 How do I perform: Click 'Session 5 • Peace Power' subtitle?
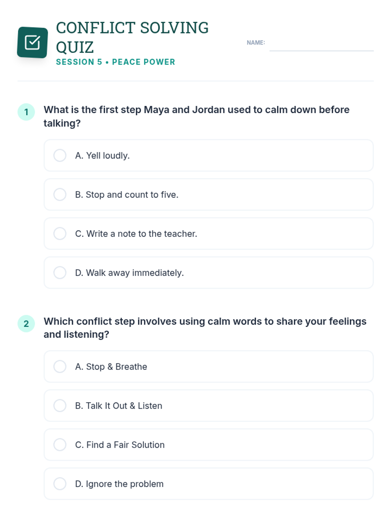click(x=115, y=62)
